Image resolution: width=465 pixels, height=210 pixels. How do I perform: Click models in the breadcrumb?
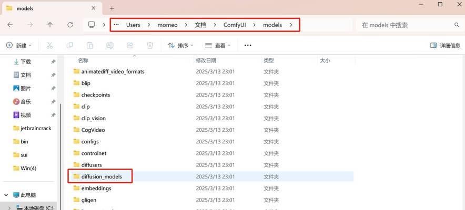point(272,25)
